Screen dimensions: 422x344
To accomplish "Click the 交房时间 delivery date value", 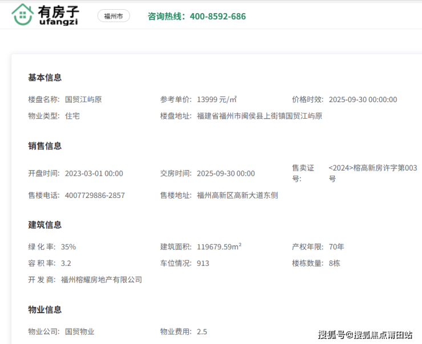I will point(226,173).
